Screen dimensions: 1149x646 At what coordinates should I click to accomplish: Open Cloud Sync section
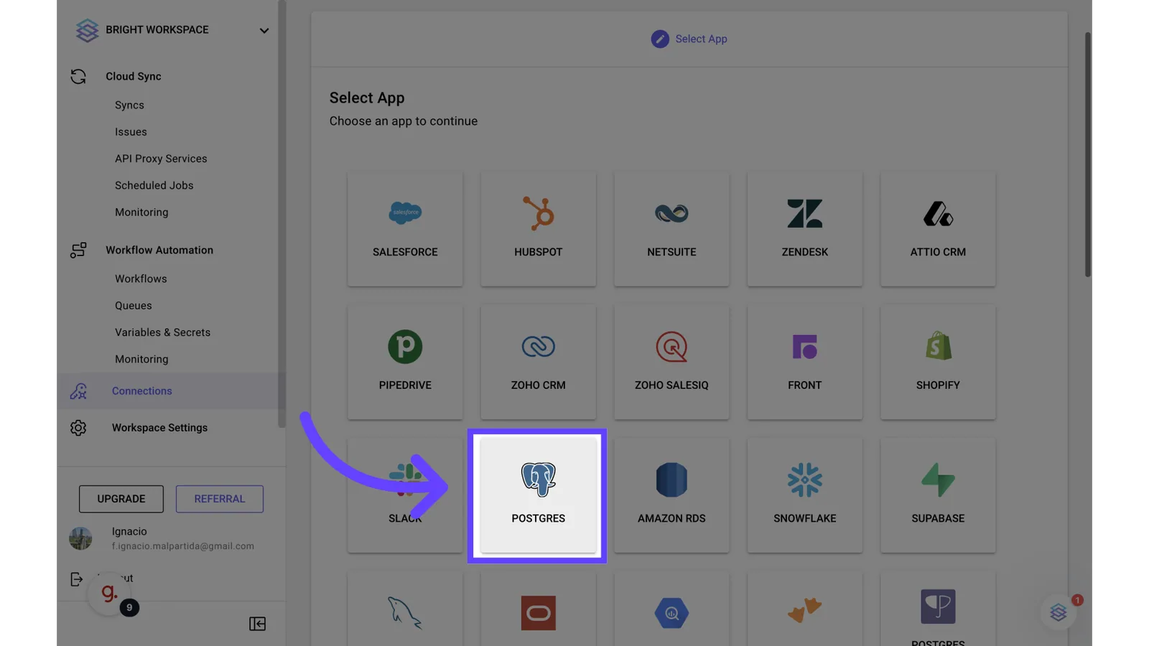134,76
